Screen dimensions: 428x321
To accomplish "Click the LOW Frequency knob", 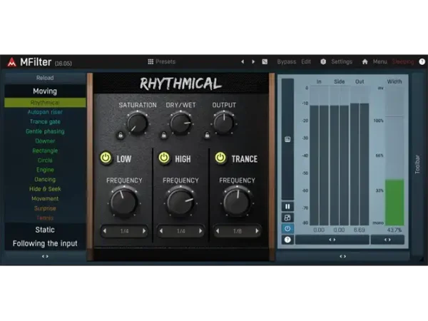I will pos(124,203).
